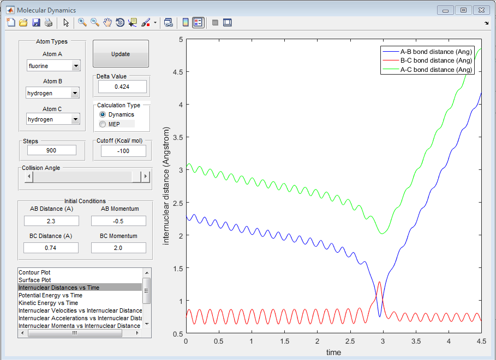
Task: Print the figure using printer icon
Action: tap(49, 22)
